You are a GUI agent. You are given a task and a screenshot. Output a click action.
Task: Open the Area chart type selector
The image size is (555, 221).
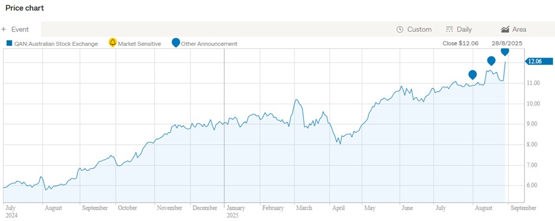pyautogui.click(x=514, y=29)
